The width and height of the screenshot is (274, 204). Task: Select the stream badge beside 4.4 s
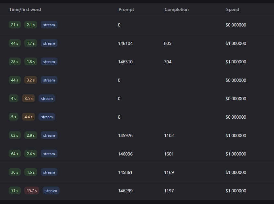pos(47,117)
